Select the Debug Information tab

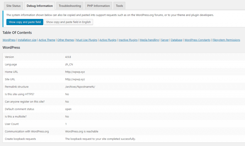coord(40,6)
